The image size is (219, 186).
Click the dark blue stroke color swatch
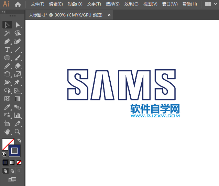[x=14, y=150]
